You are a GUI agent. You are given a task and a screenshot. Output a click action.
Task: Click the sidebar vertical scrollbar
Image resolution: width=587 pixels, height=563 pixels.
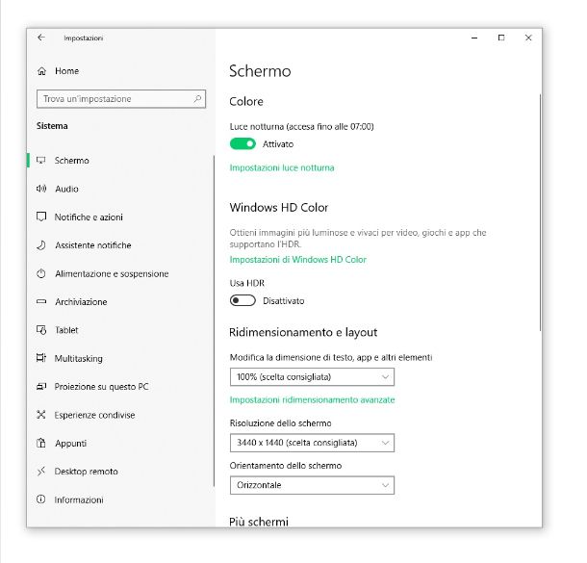214,320
